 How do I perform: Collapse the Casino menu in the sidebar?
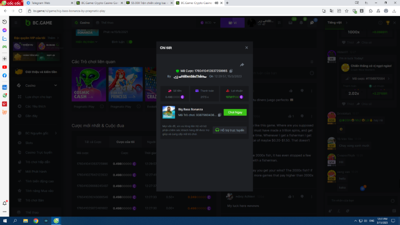point(56,86)
